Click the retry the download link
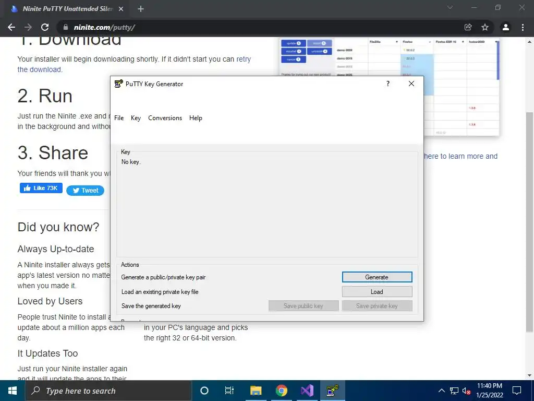Screen dimensions: 534x401 tap(134, 64)
